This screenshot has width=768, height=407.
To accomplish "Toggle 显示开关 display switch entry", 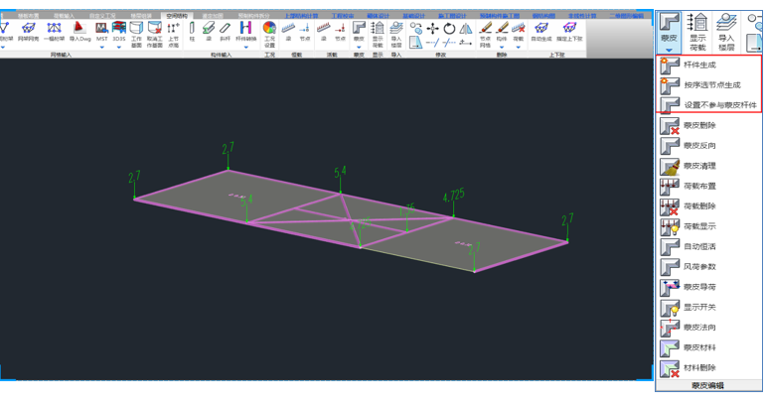I will (708, 307).
